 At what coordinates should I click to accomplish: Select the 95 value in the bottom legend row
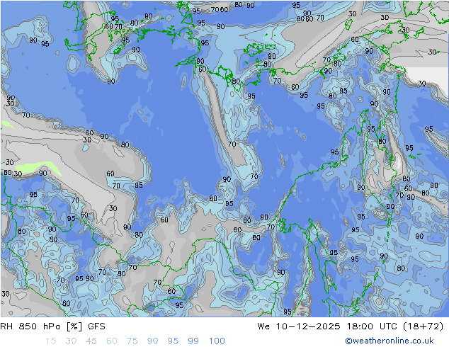173,341
